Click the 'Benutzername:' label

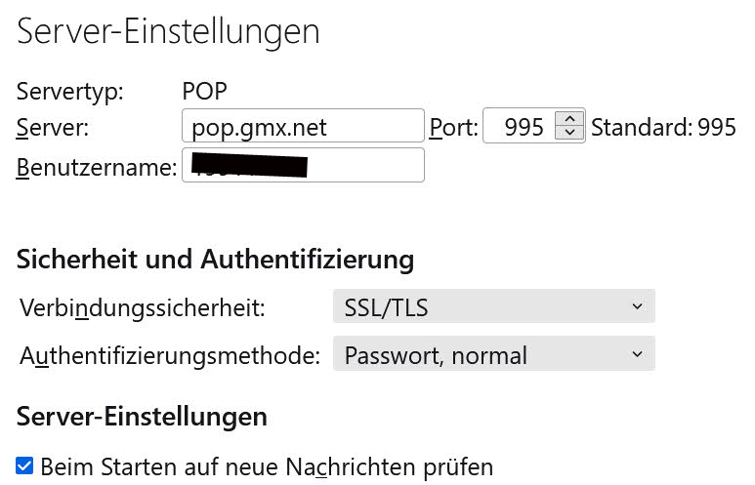[x=97, y=168]
